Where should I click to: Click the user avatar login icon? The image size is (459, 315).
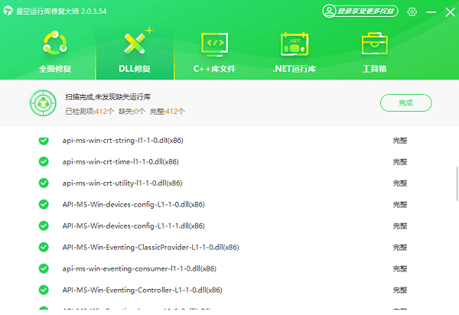click(329, 11)
